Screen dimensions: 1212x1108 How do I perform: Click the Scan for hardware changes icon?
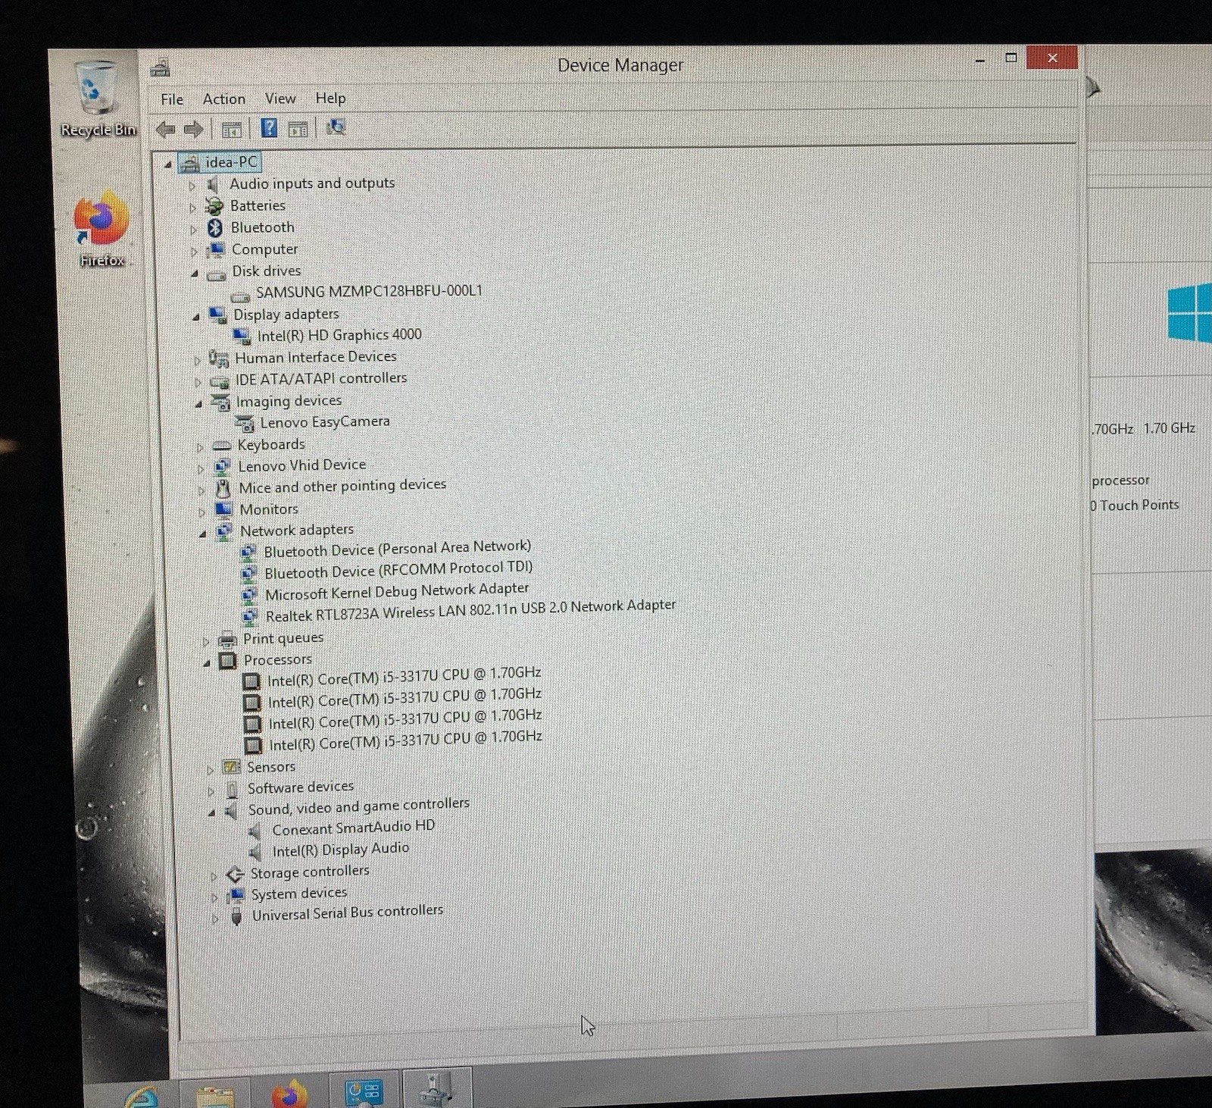coord(336,127)
